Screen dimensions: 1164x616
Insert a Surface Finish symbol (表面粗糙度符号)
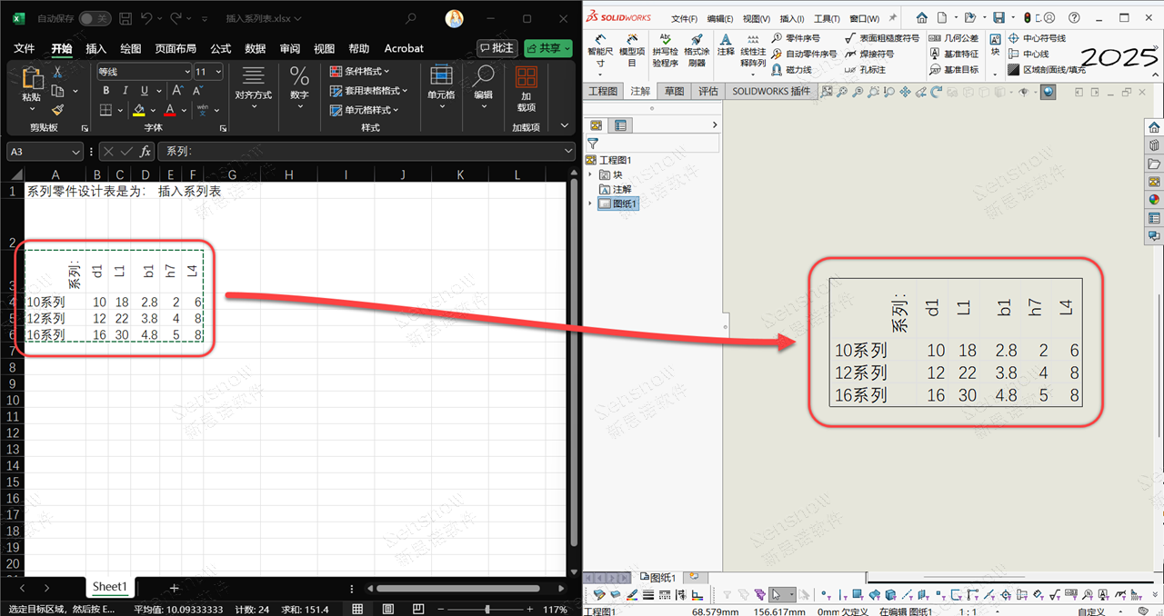click(881, 38)
